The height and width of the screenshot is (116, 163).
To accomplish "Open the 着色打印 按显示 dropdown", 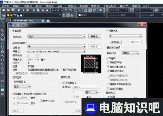I will tap(130, 53).
